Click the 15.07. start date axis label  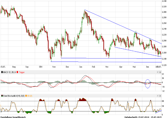(3, 67)
